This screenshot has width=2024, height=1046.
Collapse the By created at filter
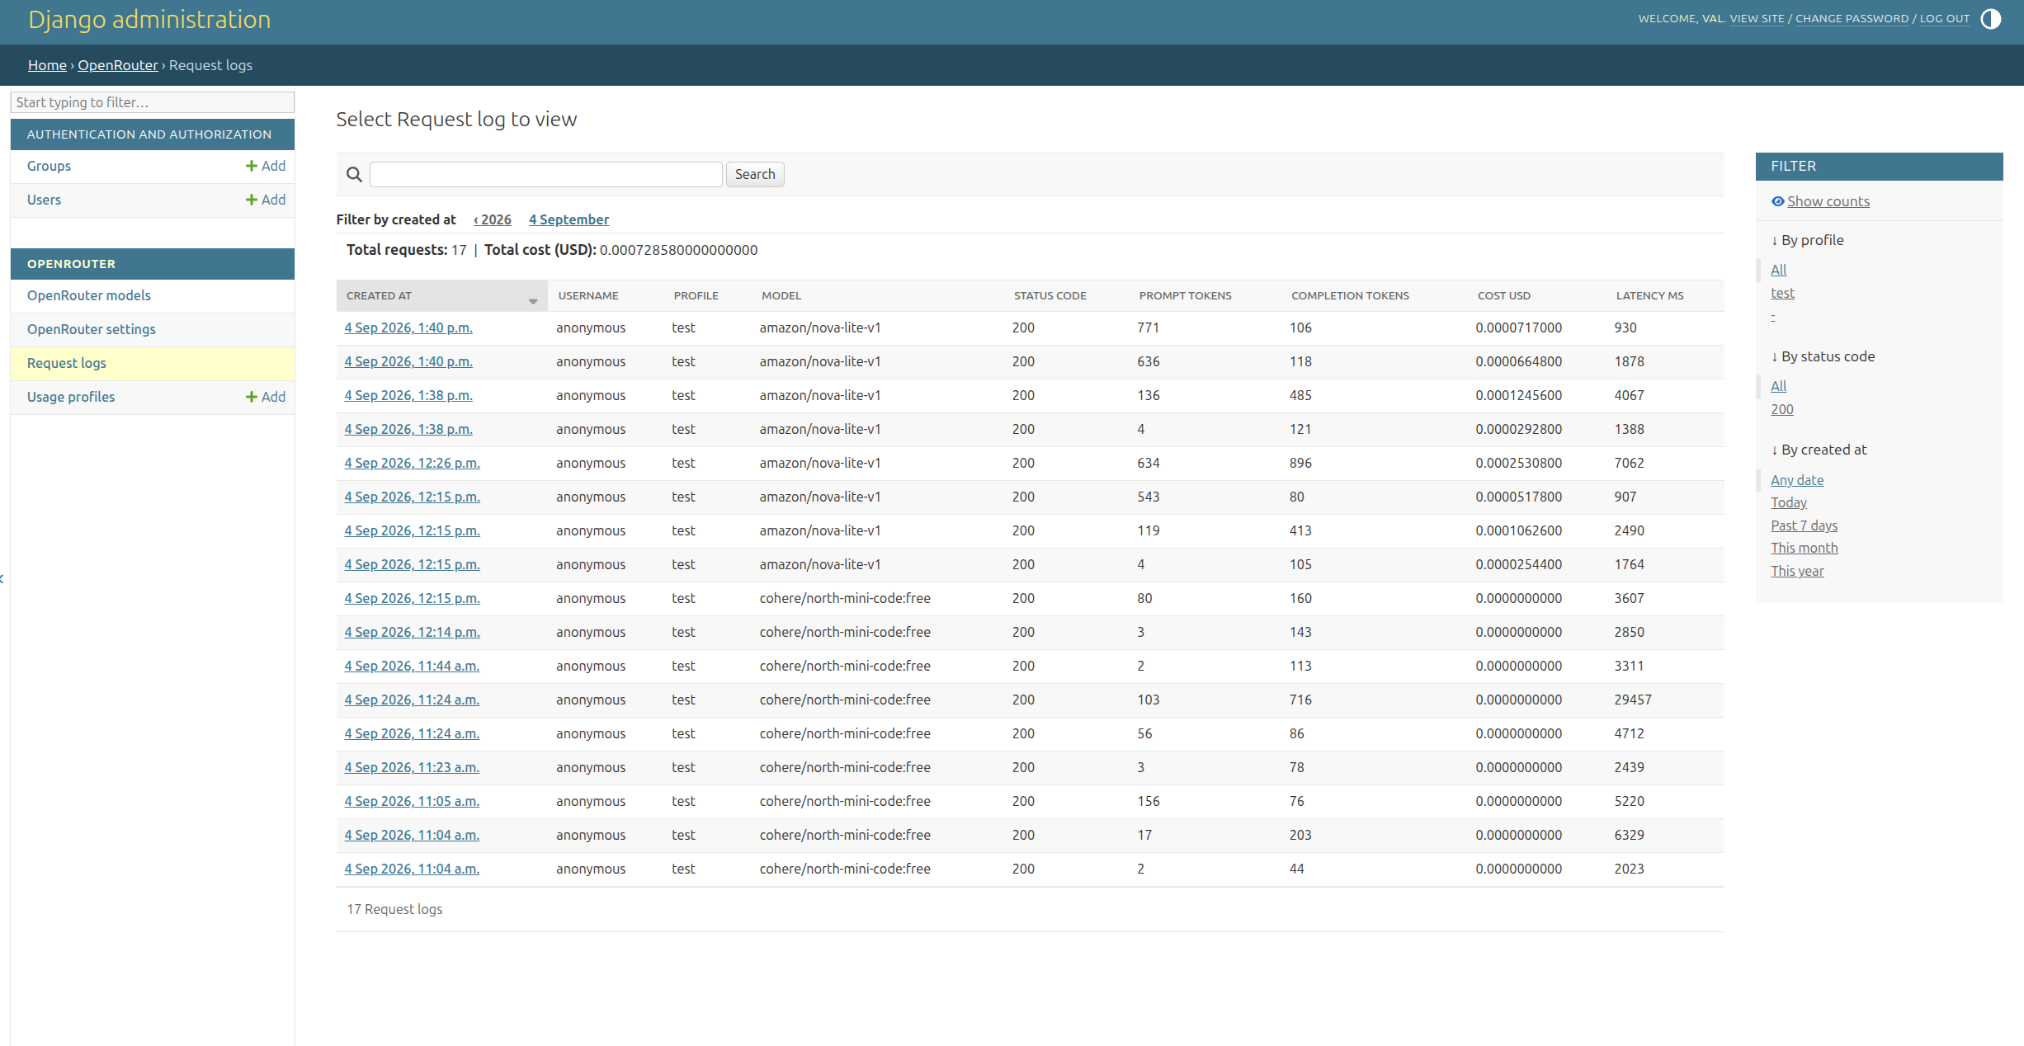click(1819, 450)
